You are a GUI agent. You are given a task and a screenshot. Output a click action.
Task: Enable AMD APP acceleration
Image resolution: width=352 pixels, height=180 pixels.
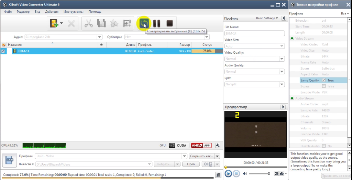click(201, 145)
